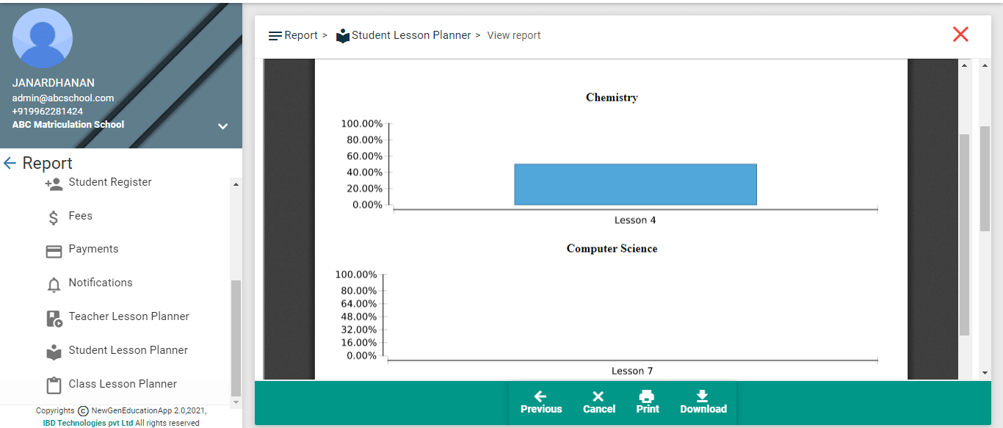Click the IBD Technologies pvt Ltd link
The width and height of the screenshot is (1003, 428).
[88, 424]
